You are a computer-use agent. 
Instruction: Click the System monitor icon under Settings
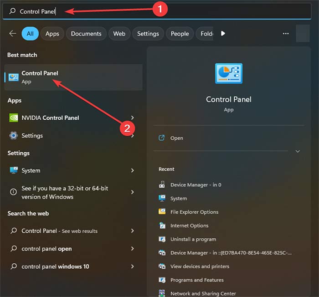[14, 170]
